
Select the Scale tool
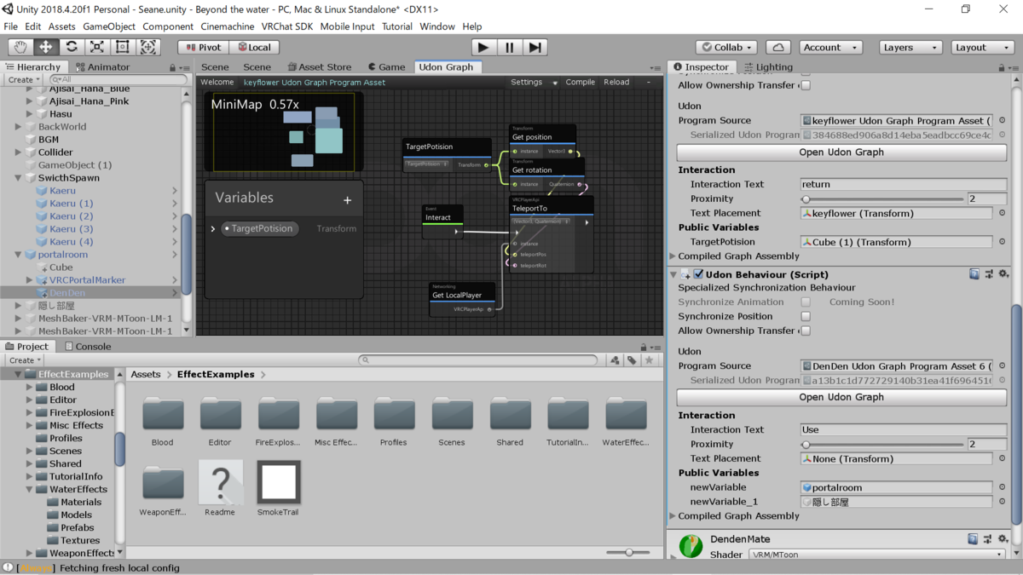pos(97,47)
